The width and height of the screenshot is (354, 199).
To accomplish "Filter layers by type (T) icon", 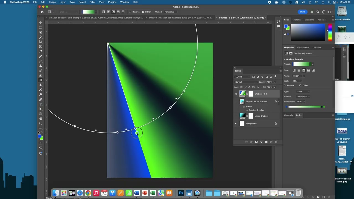I will coord(262,77).
